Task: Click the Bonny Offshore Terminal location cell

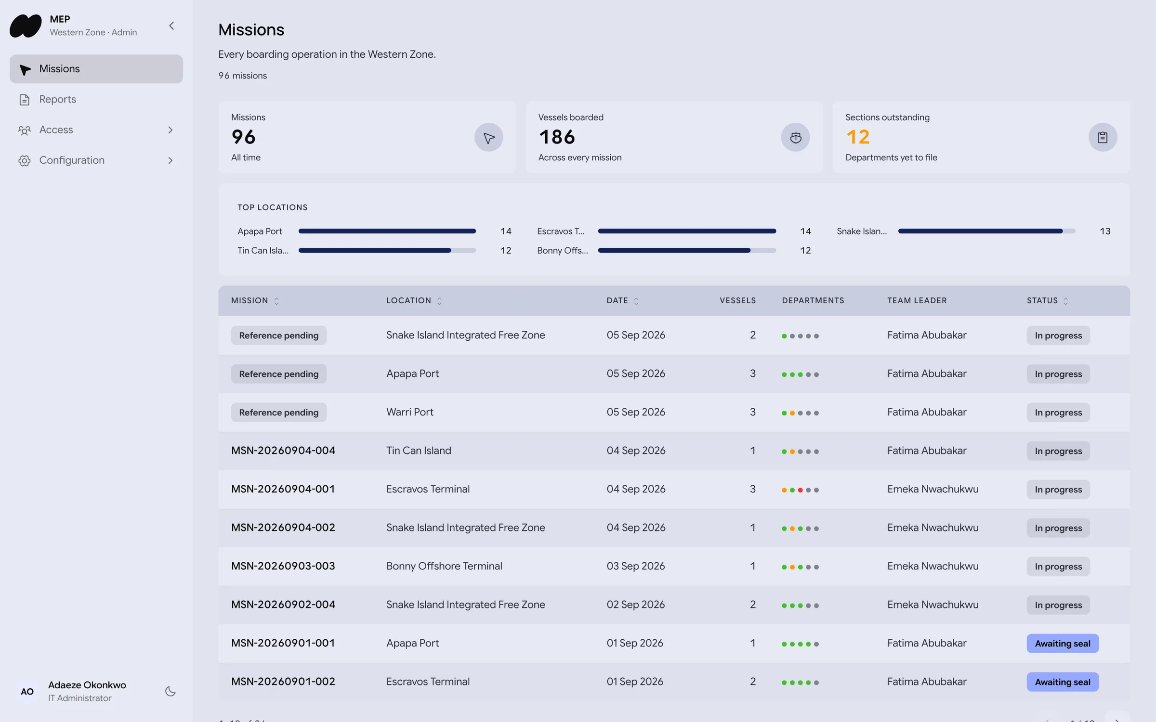Action: (444, 566)
